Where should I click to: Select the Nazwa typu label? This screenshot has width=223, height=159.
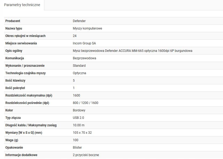point(14,28)
